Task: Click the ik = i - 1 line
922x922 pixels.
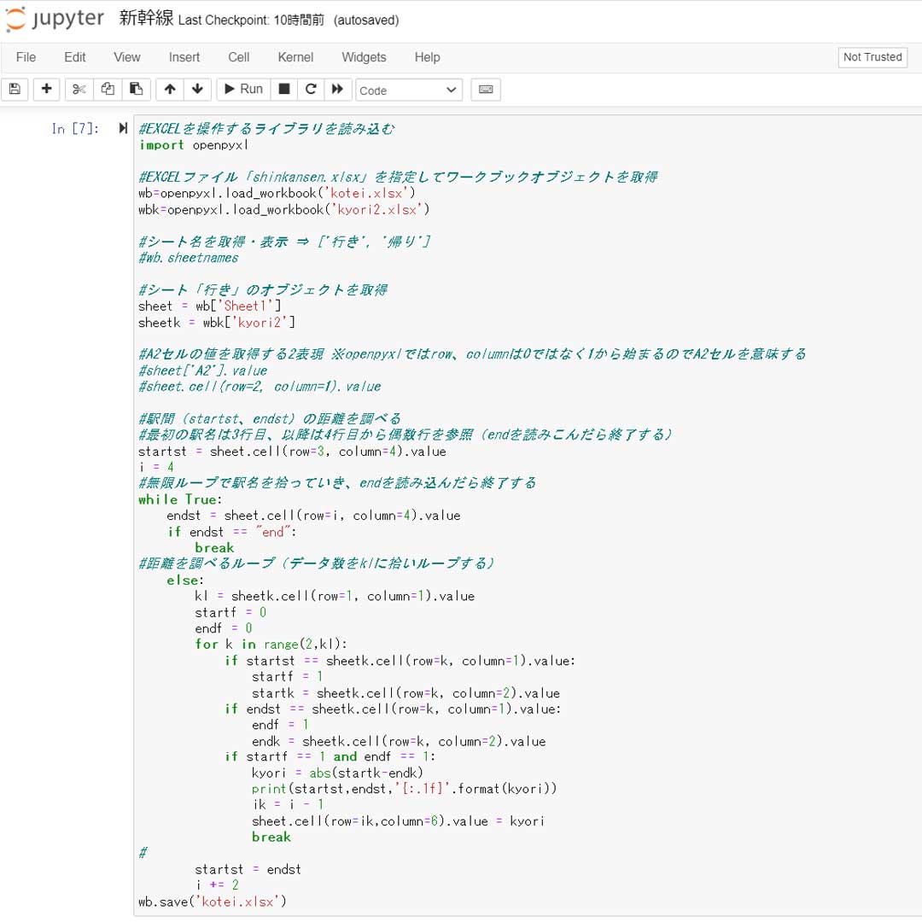Action: click(289, 805)
